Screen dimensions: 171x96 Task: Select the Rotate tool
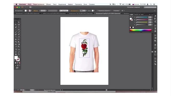pyautogui.click(x=16, y=37)
